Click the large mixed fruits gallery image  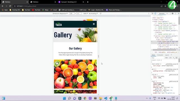(75, 74)
